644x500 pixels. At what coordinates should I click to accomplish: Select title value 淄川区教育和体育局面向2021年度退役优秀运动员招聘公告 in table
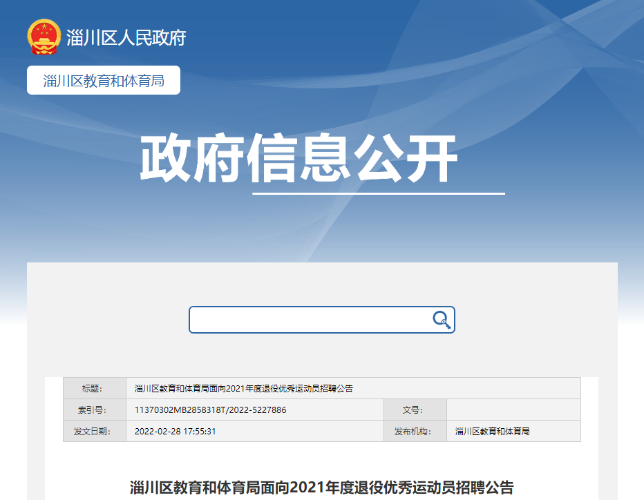(x=244, y=388)
